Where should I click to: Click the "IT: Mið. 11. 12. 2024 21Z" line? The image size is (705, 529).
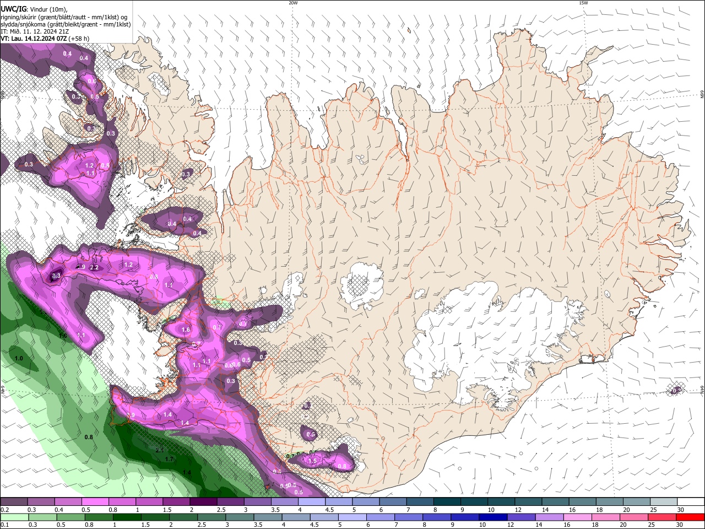[35, 31]
